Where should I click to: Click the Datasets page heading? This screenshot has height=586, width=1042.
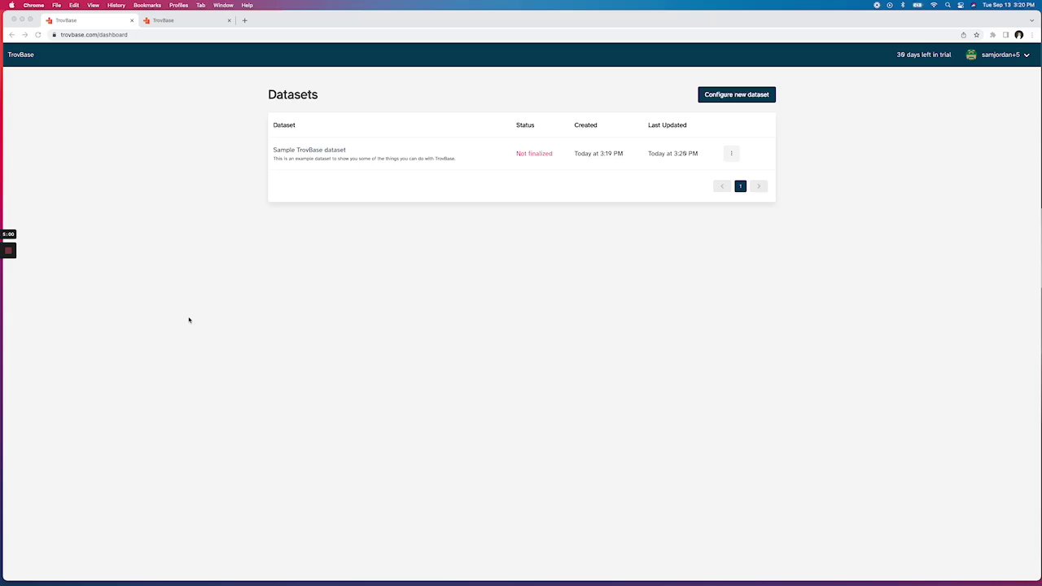pyautogui.click(x=293, y=94)
